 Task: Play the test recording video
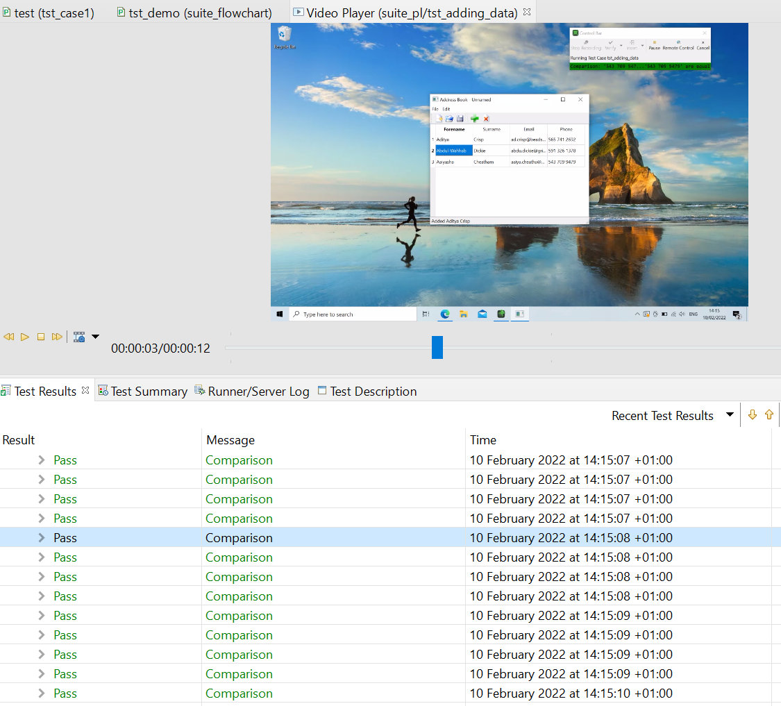(25, 337)
